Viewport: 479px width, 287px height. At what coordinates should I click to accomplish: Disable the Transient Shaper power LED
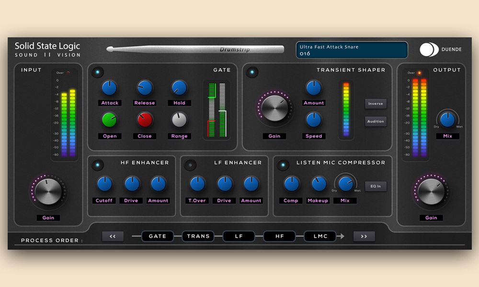coord(252,72)
